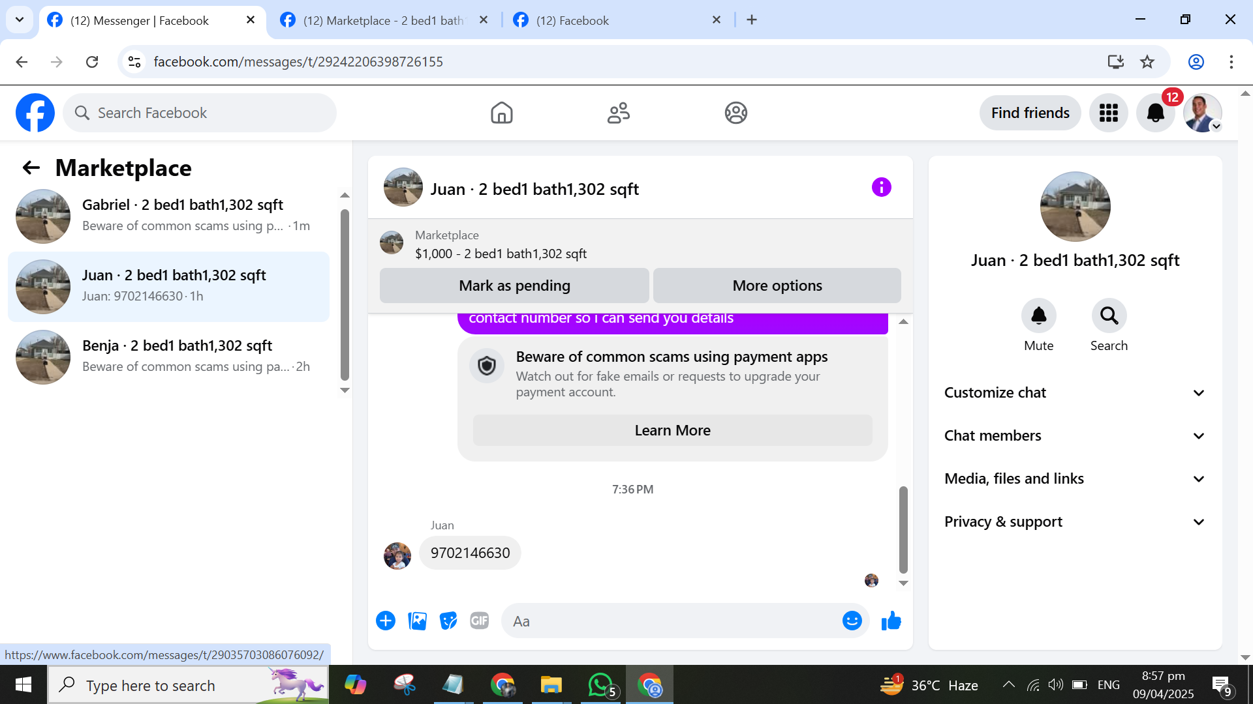The image size is (1253, 704).
Task: Open the Facebook logo home link
Action: pos(35,113)
